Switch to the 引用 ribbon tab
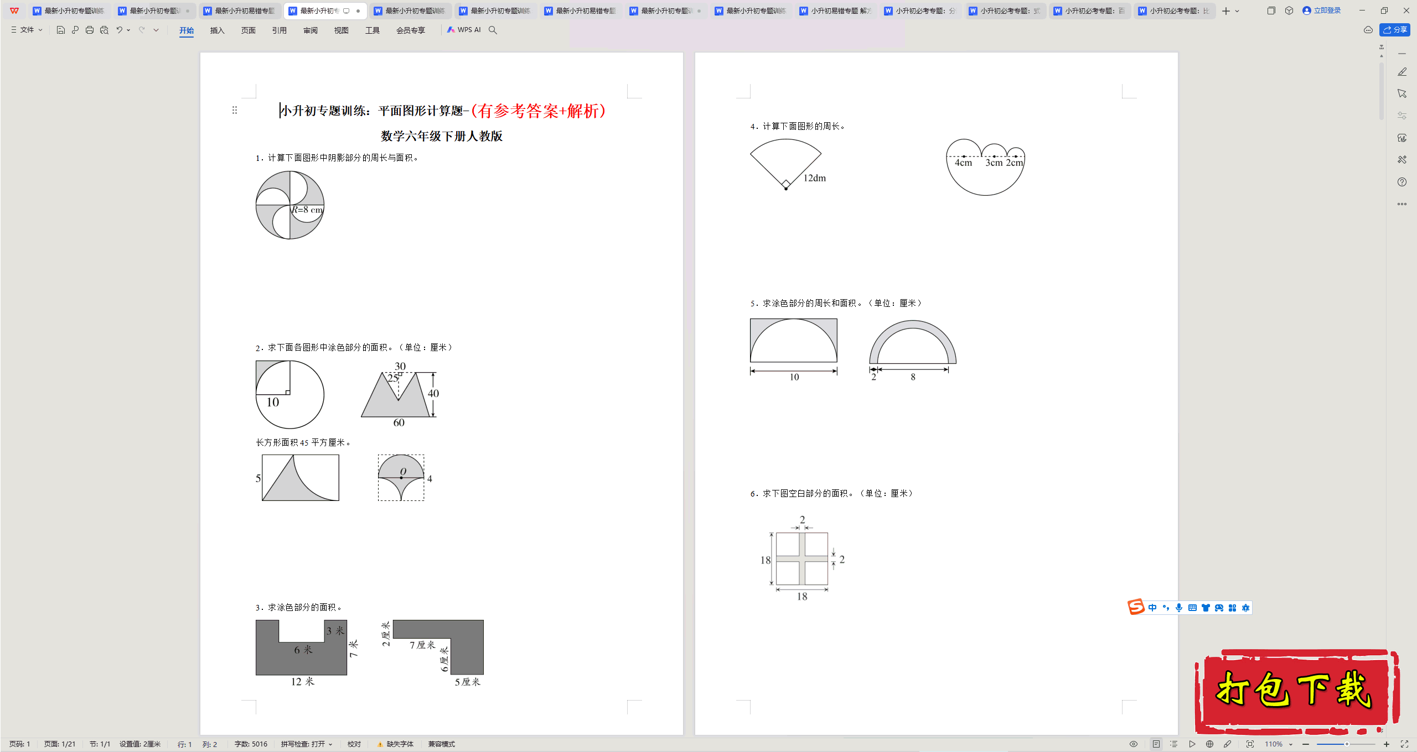Viewport: 1417px width, 752px height. pos(279,30)
